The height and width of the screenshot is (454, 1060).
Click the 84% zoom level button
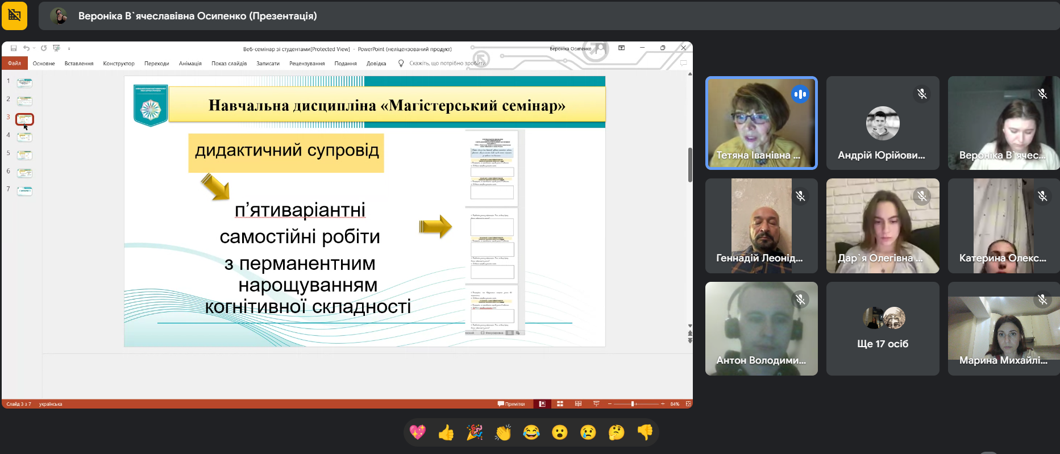(675, 404)
